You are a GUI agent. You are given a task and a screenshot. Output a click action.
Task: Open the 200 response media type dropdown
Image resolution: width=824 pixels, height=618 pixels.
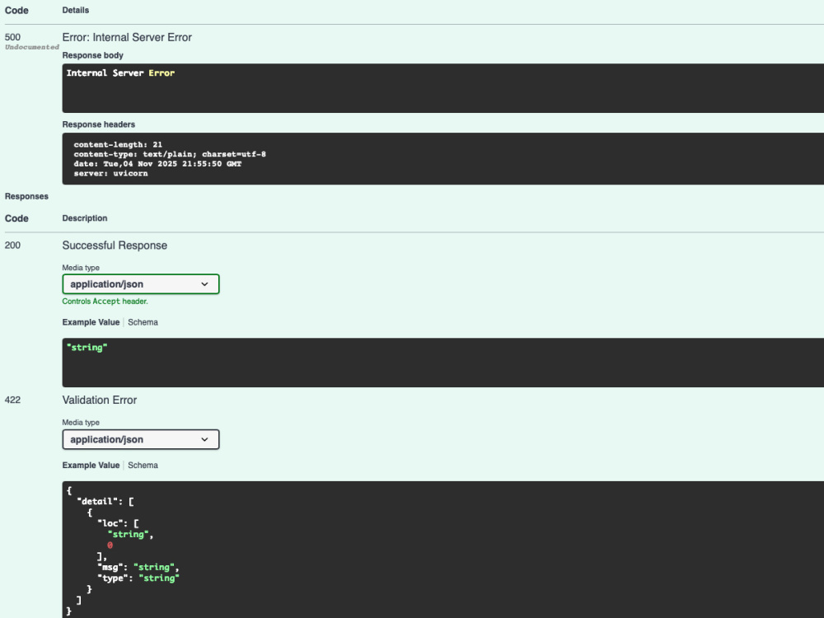(140, 283)
